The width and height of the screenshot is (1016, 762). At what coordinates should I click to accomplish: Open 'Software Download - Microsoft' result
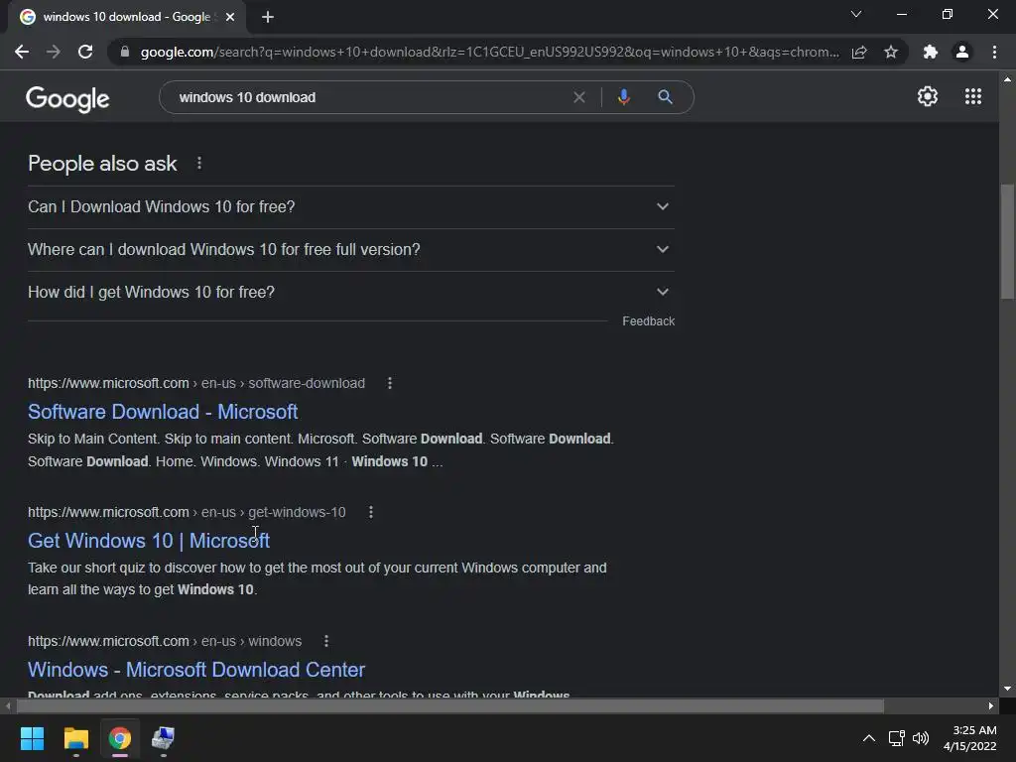[163, 412]
